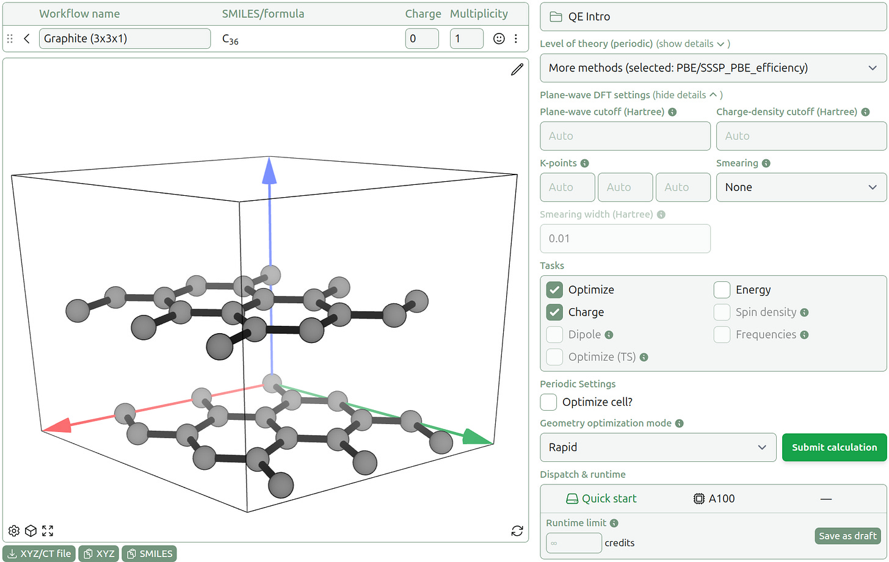Expand level of theory show details
Image resolution: width=889 pixels, height=562 pixels.
[693, 44]
